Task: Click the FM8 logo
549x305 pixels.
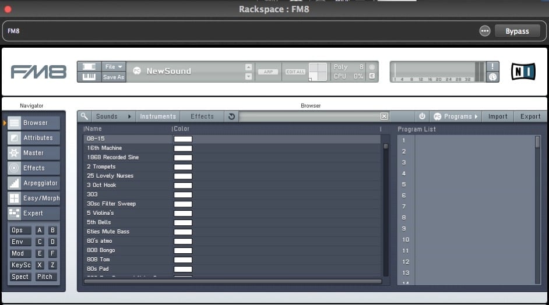Action: 38,72
